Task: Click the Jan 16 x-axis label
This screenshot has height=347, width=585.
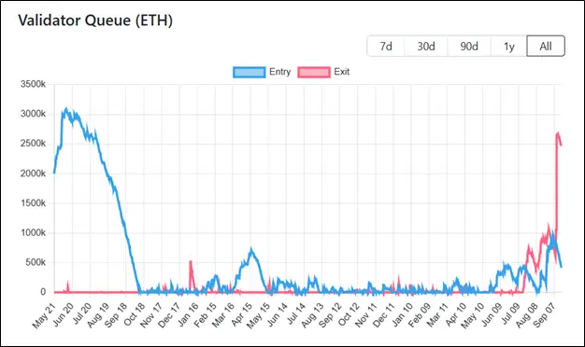Action: (188, 315)
